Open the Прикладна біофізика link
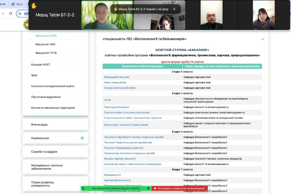This screenshot has width=291, height=194. 116,107
